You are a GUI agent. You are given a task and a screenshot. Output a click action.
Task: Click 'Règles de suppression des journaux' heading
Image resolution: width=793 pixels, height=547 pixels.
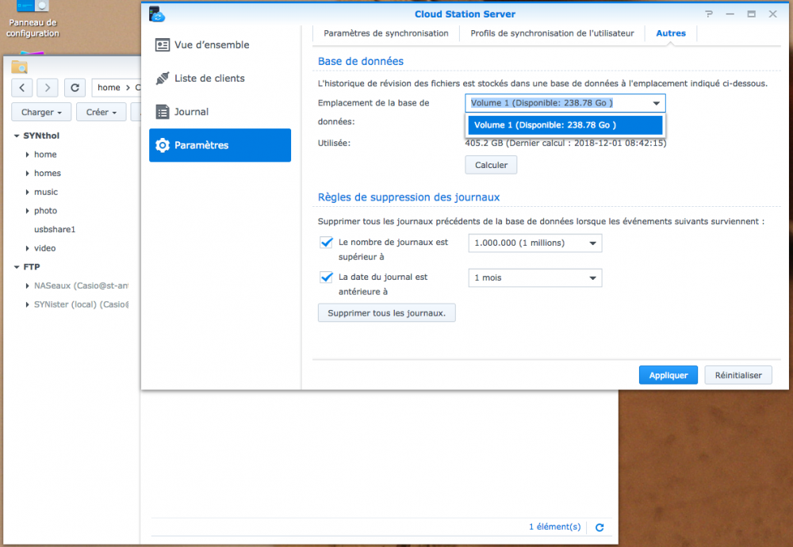(408, 197)
